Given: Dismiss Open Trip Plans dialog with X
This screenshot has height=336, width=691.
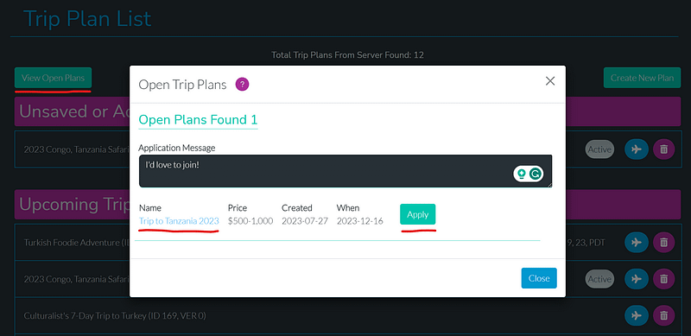Looking at the screenshot, I should 550,80.
